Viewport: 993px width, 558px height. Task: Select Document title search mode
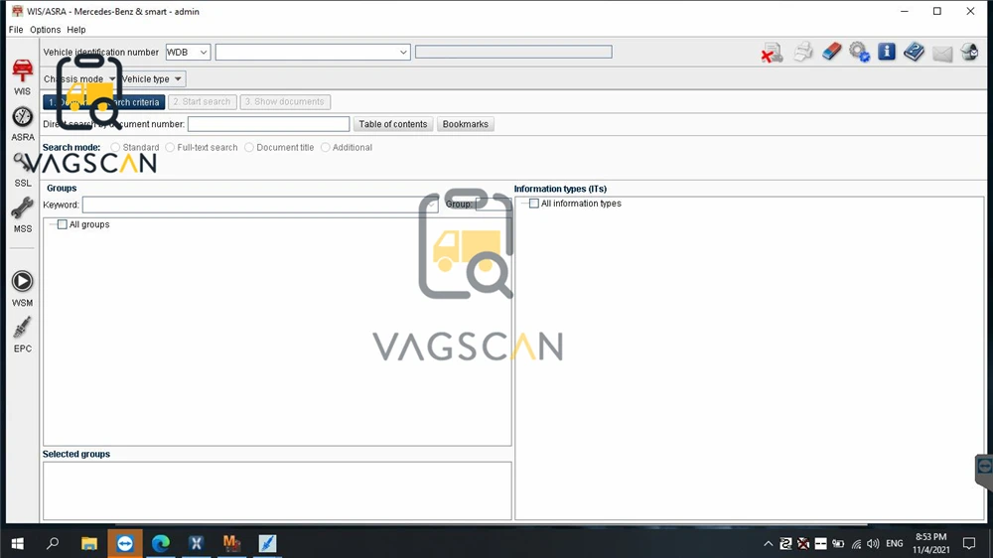249,148
